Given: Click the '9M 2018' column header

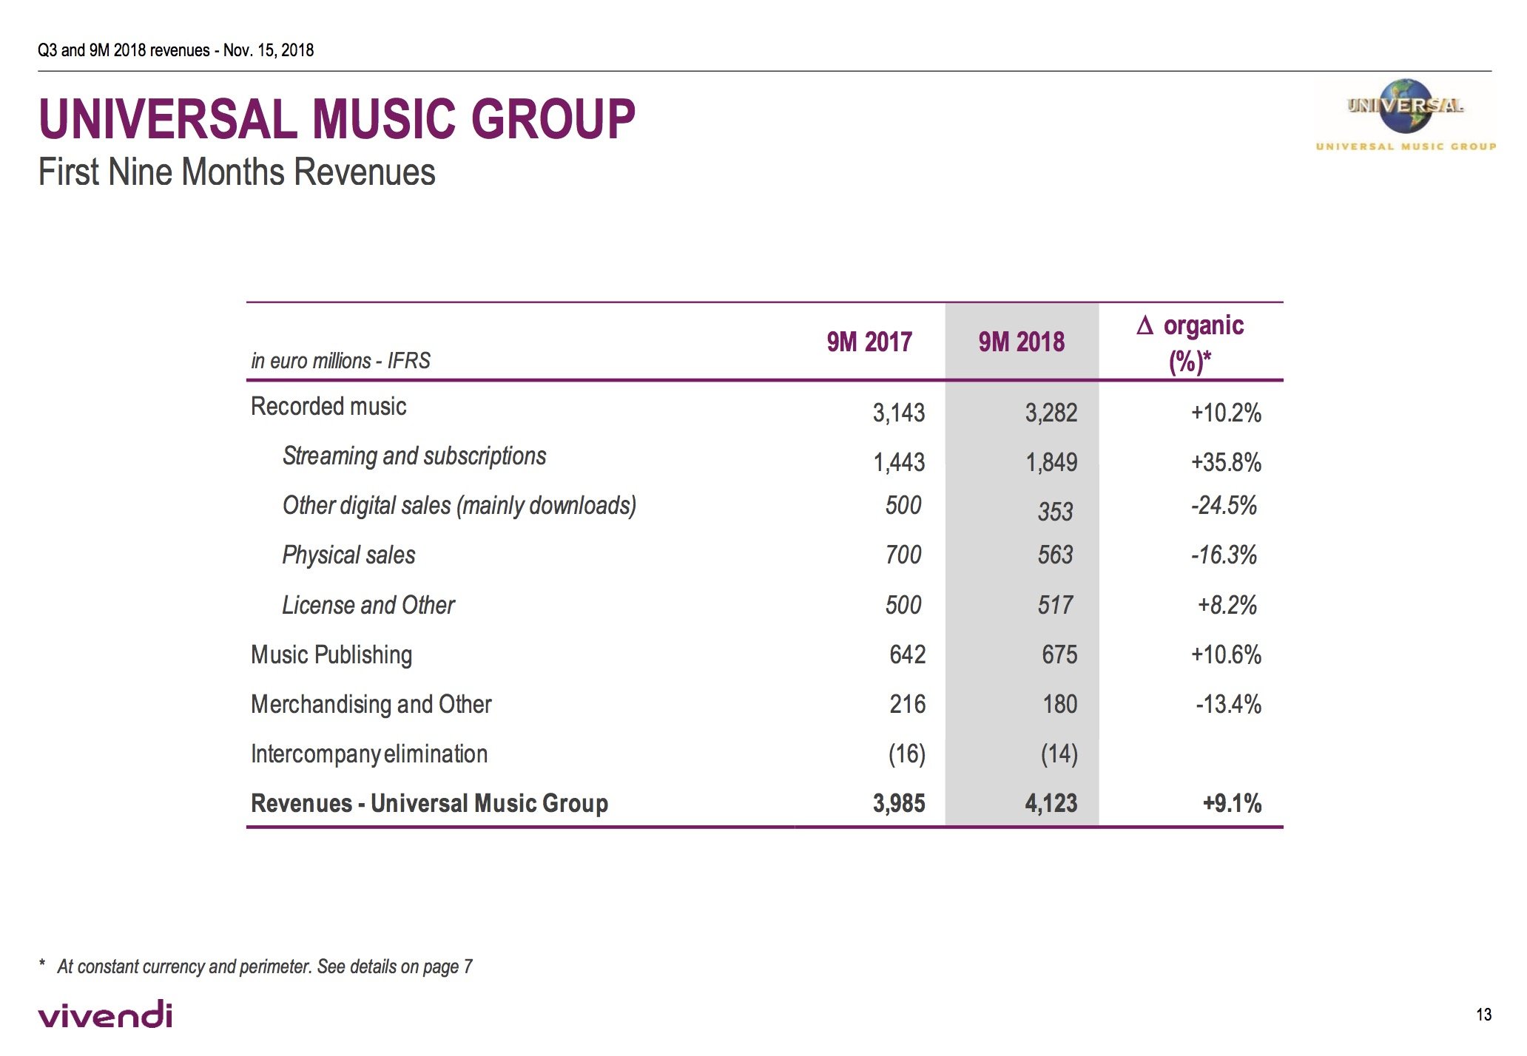Looking at the screenshot, I should point(1022,342).
